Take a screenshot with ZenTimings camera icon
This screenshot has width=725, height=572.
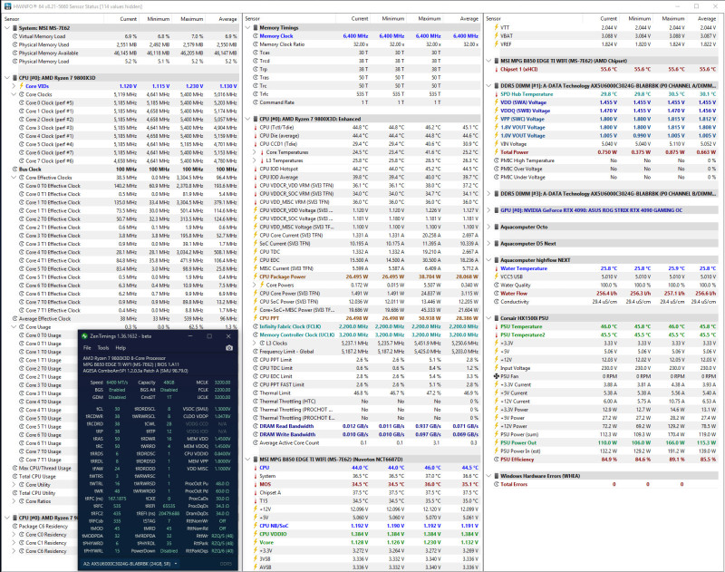pos(229,348)
